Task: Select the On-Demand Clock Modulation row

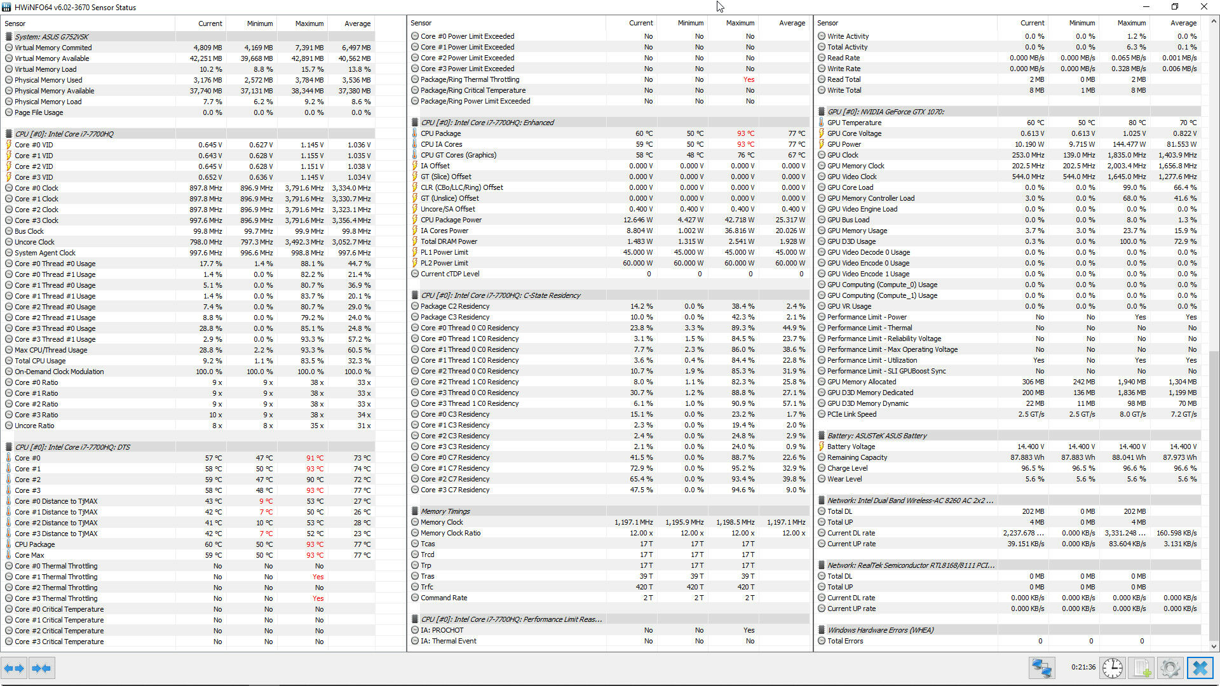Action: 189,372
